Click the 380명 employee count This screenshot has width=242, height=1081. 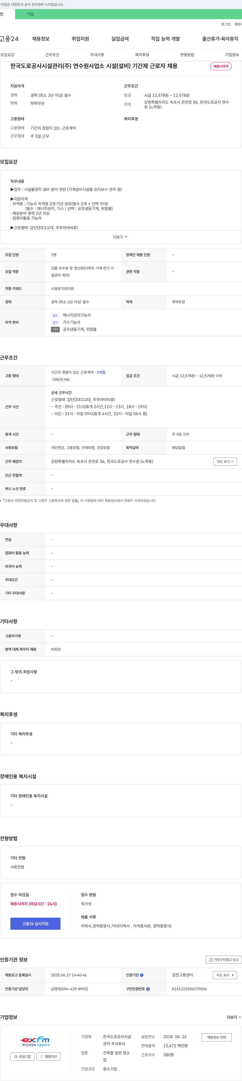coord(169,1055)
